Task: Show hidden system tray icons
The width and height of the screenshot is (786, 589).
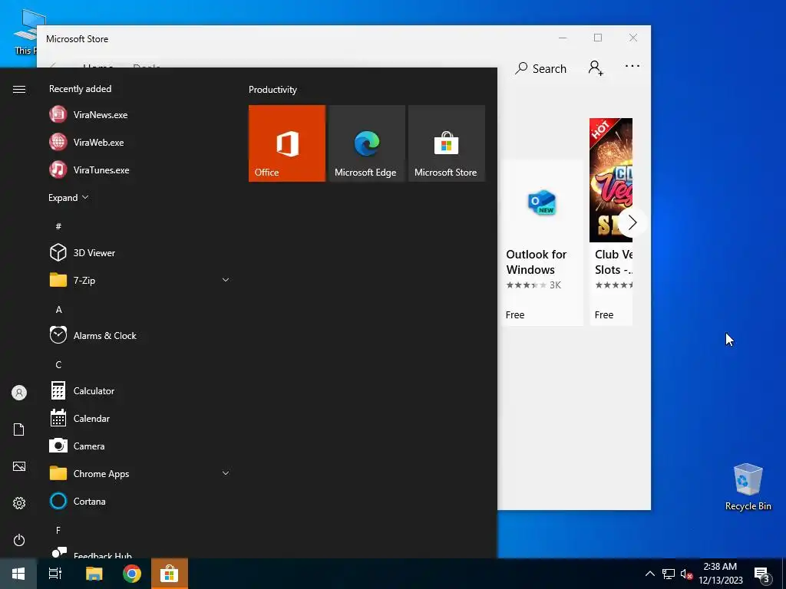Action: pos(649,574)
